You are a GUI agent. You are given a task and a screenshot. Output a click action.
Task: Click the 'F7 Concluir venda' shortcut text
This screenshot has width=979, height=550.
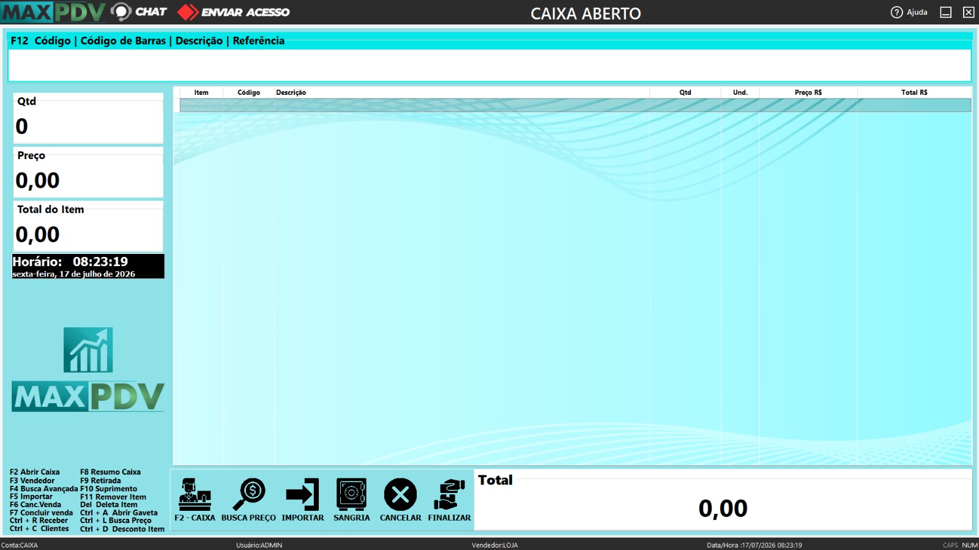pyautogui.click(x=41, y=513)
